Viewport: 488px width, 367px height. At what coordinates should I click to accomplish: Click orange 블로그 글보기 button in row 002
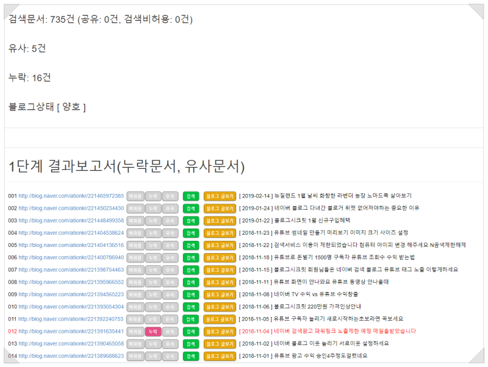[x=220, y=208]
